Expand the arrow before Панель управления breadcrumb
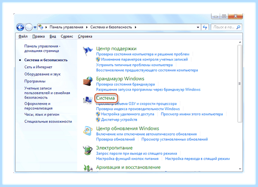This screenshot has height=187, width=258. (x=46, y=27)
